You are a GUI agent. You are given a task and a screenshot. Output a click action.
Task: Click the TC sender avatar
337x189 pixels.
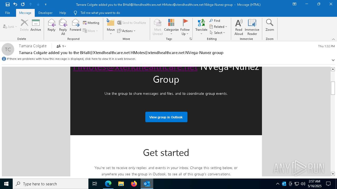click(8, 49)
